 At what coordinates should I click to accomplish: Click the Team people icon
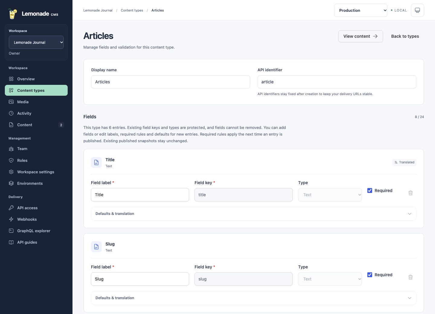(x=11, y=149)
